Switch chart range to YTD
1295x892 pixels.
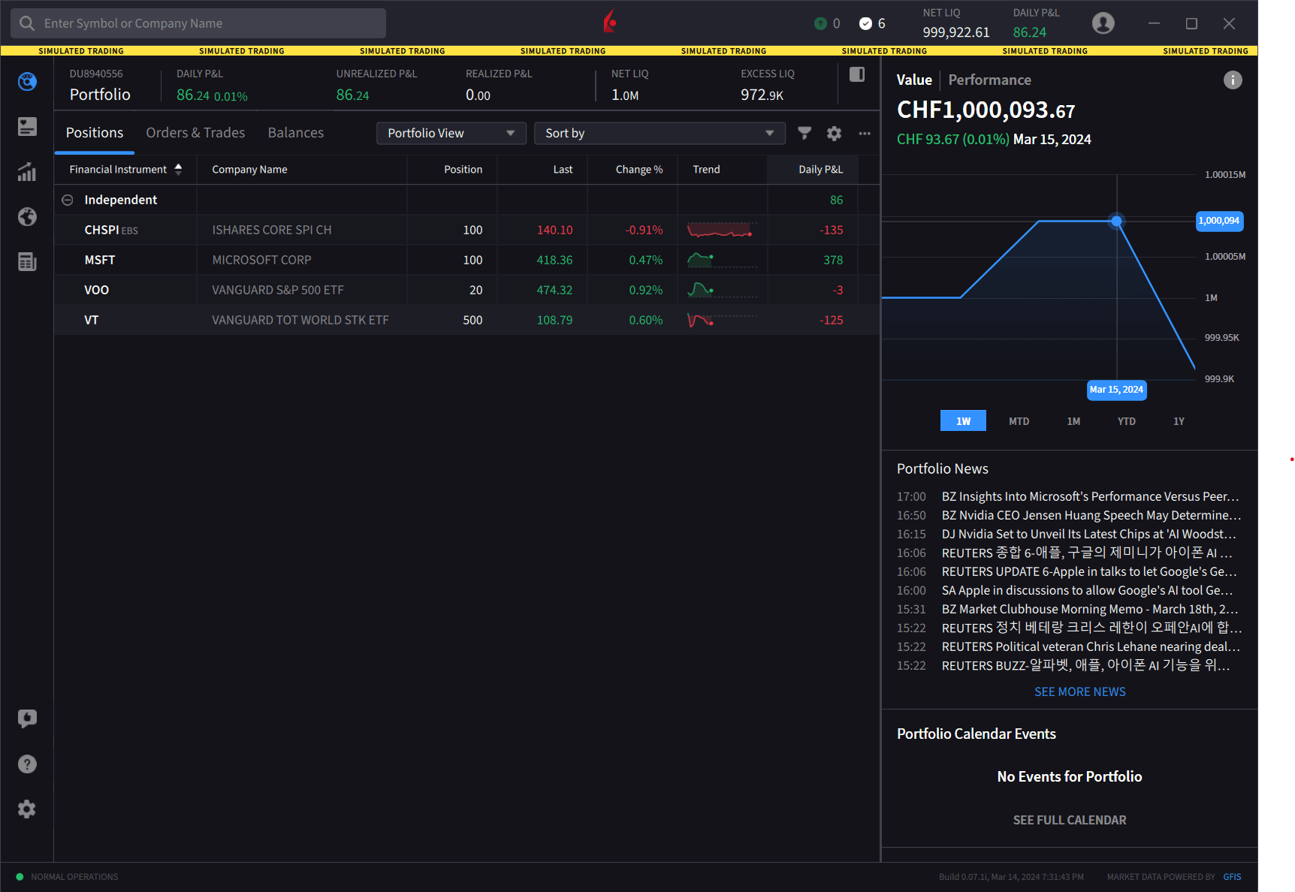click(1126, 421)
